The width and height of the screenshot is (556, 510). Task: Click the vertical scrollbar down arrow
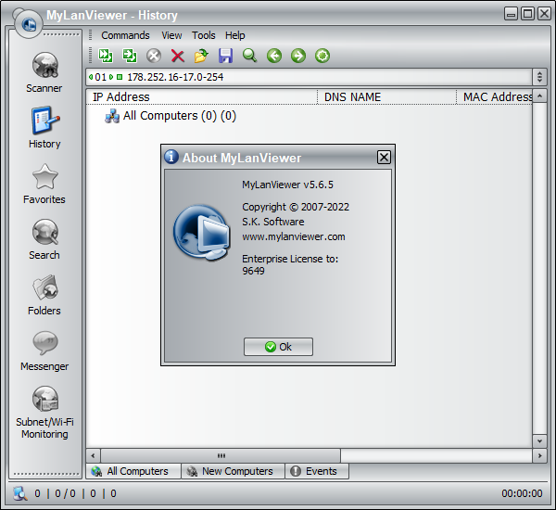coord(539,441)
